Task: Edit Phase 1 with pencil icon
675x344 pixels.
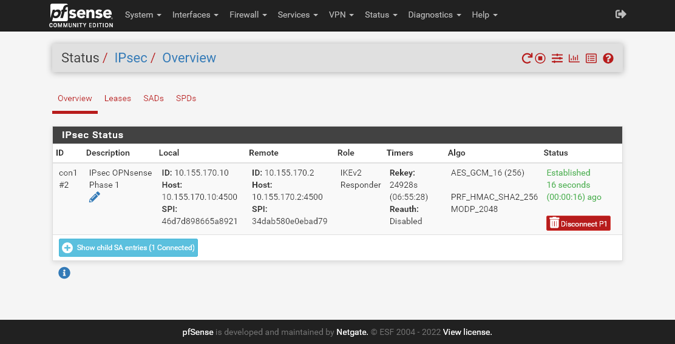Action: point(94,197)
